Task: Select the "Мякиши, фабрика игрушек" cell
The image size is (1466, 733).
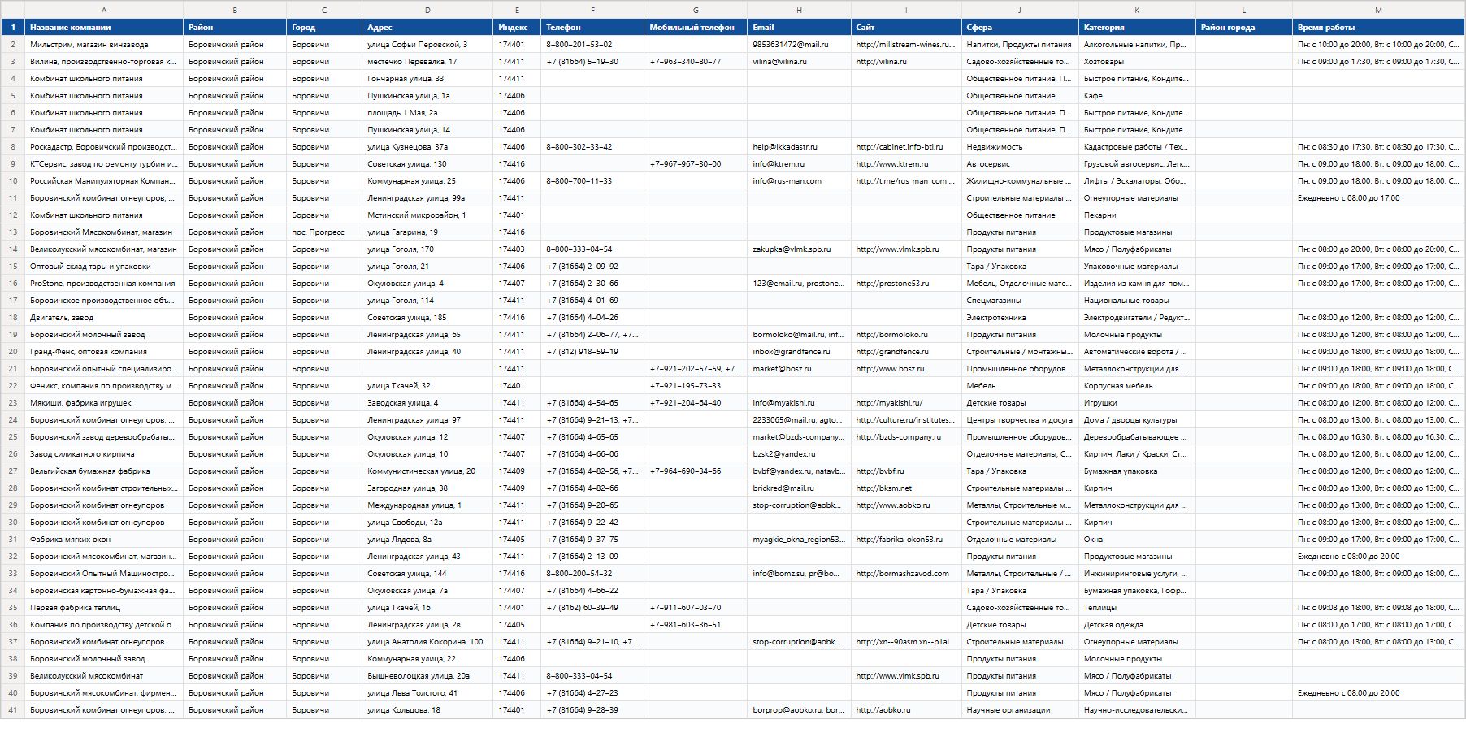Action: coord(104,403)
